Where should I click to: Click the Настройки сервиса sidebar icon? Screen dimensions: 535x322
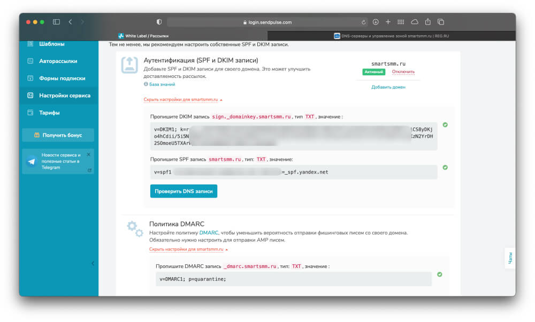pos(30,95)
